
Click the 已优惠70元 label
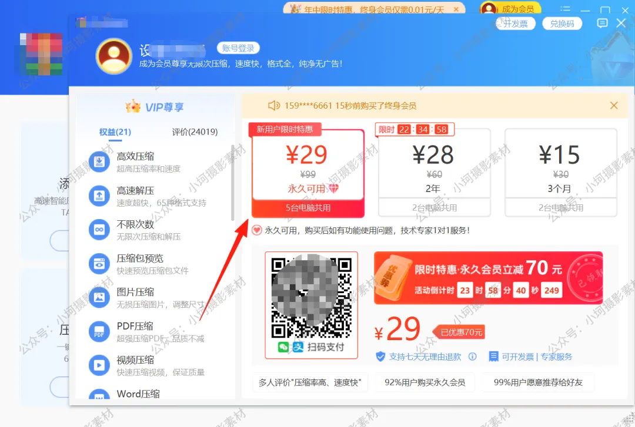pos(459,332)
